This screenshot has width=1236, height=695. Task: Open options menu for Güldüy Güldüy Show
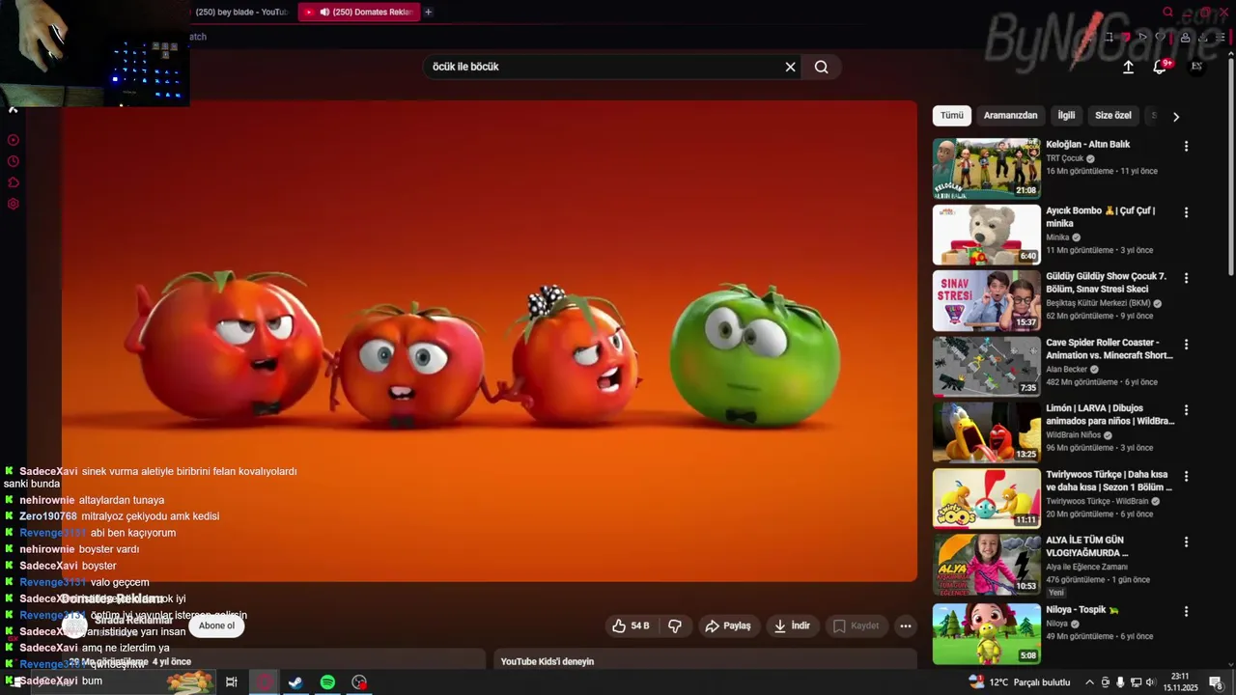coord(1186,278)
